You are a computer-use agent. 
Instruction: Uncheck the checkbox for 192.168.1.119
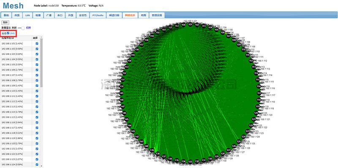(x=37, y=138)
